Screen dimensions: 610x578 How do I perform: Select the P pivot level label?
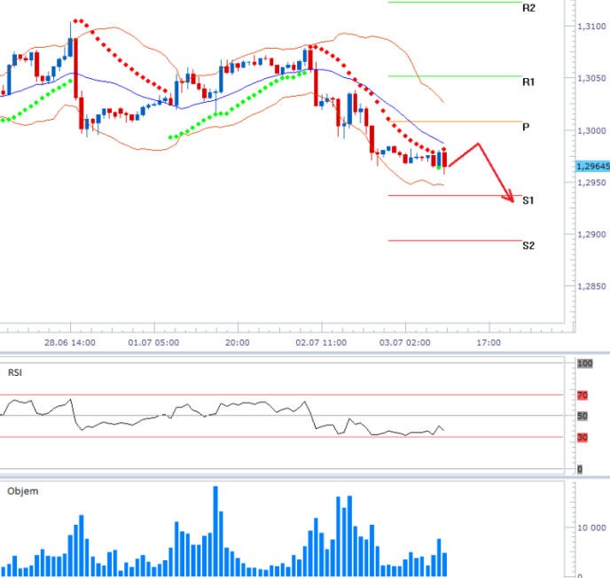coord(526,127)
